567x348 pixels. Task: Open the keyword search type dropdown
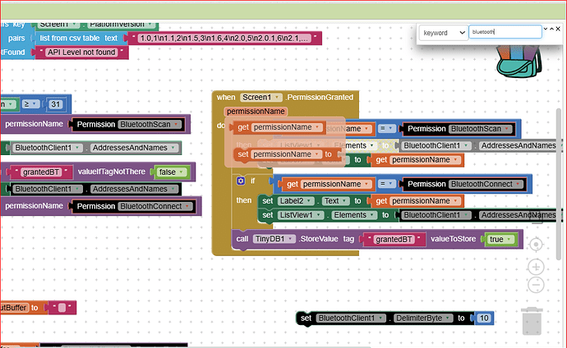tap(444, 33)
